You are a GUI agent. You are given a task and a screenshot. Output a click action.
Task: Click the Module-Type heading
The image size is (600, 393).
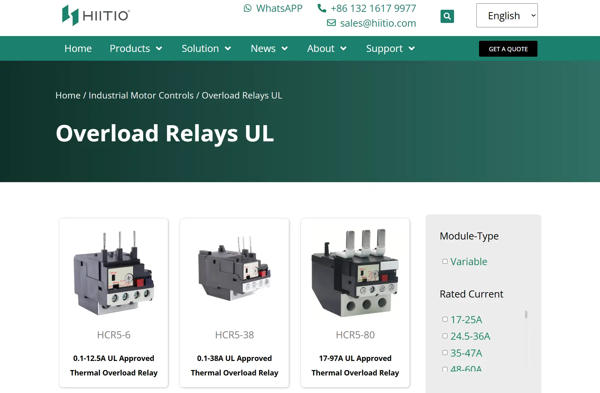(x=469, y=236)
